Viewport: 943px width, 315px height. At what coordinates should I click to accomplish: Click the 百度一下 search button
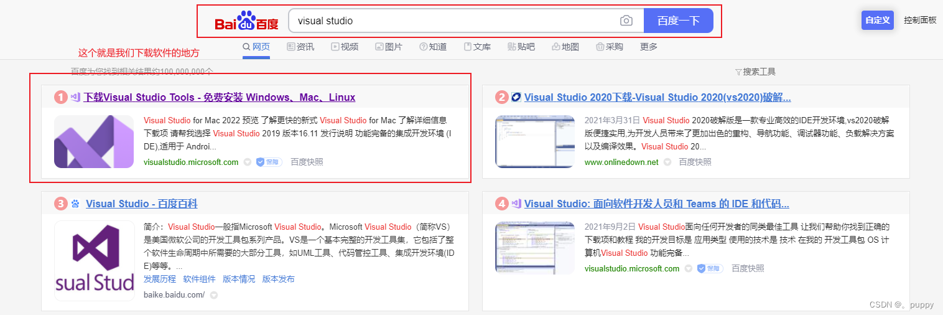tap(678, 21)
